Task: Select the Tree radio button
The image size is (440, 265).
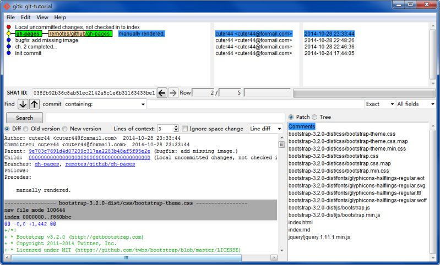Action: coord(314,117)
